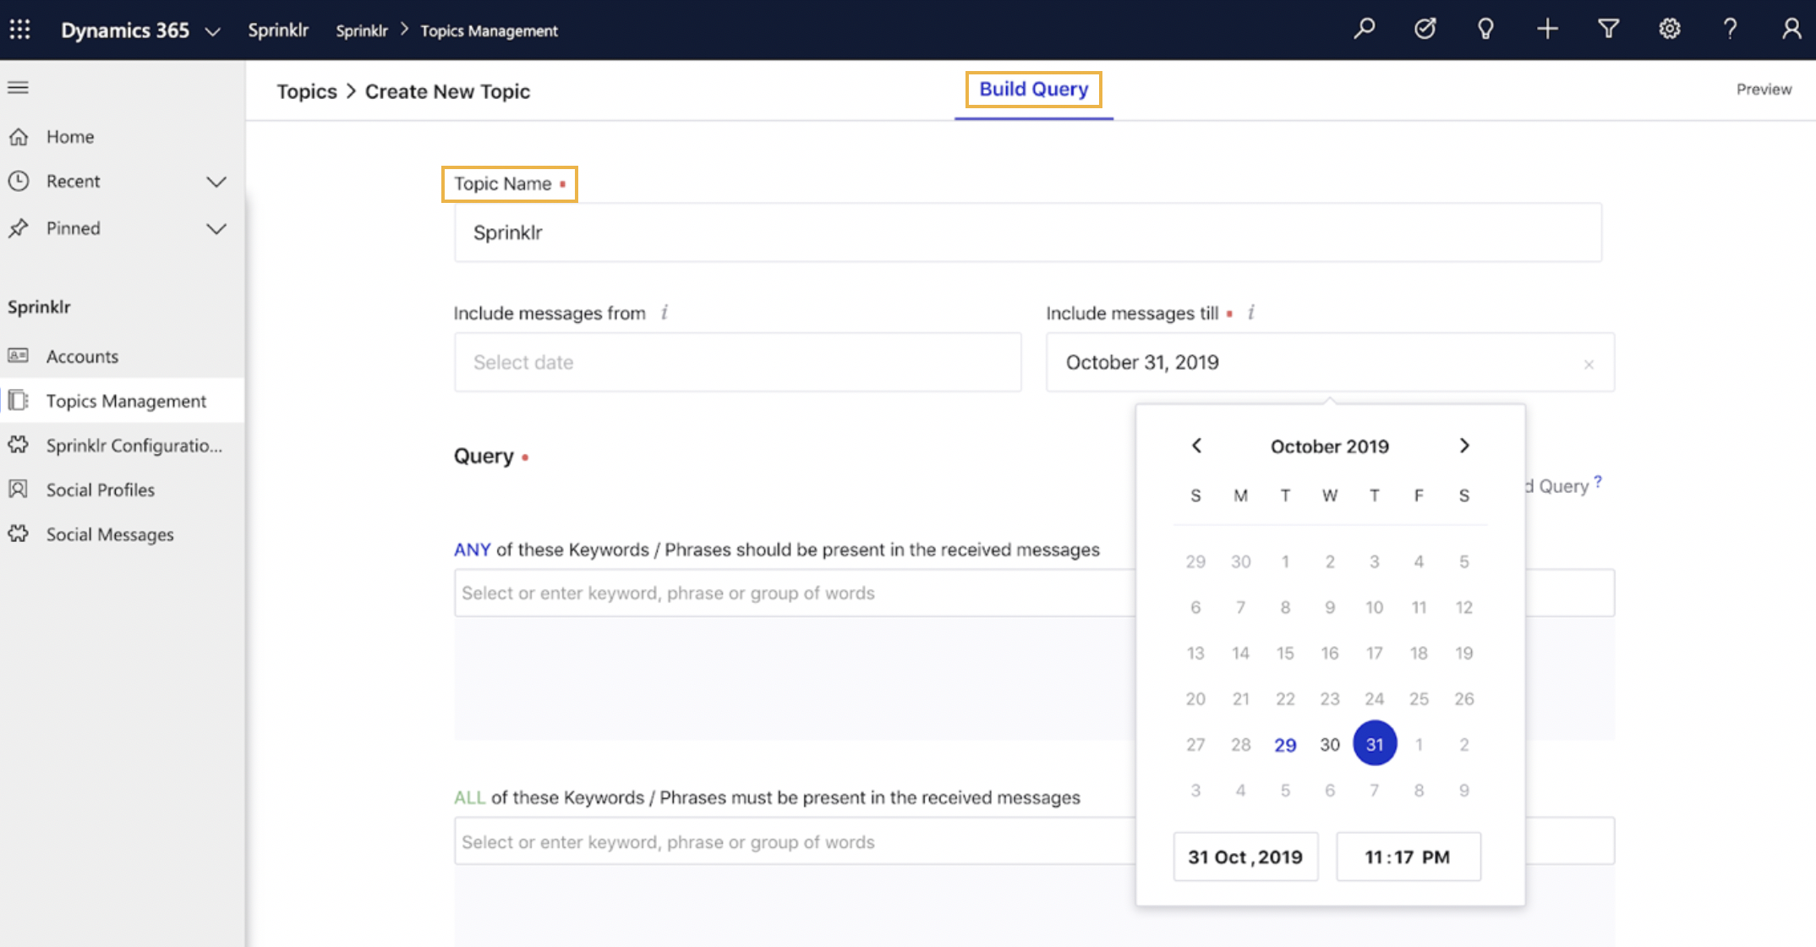Select October 22 in calendar

(x=1285, y=698)
